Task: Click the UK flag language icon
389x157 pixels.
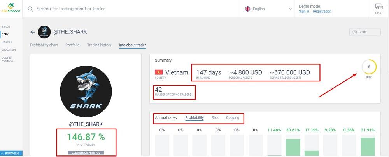Action: (x=247, y=9)
